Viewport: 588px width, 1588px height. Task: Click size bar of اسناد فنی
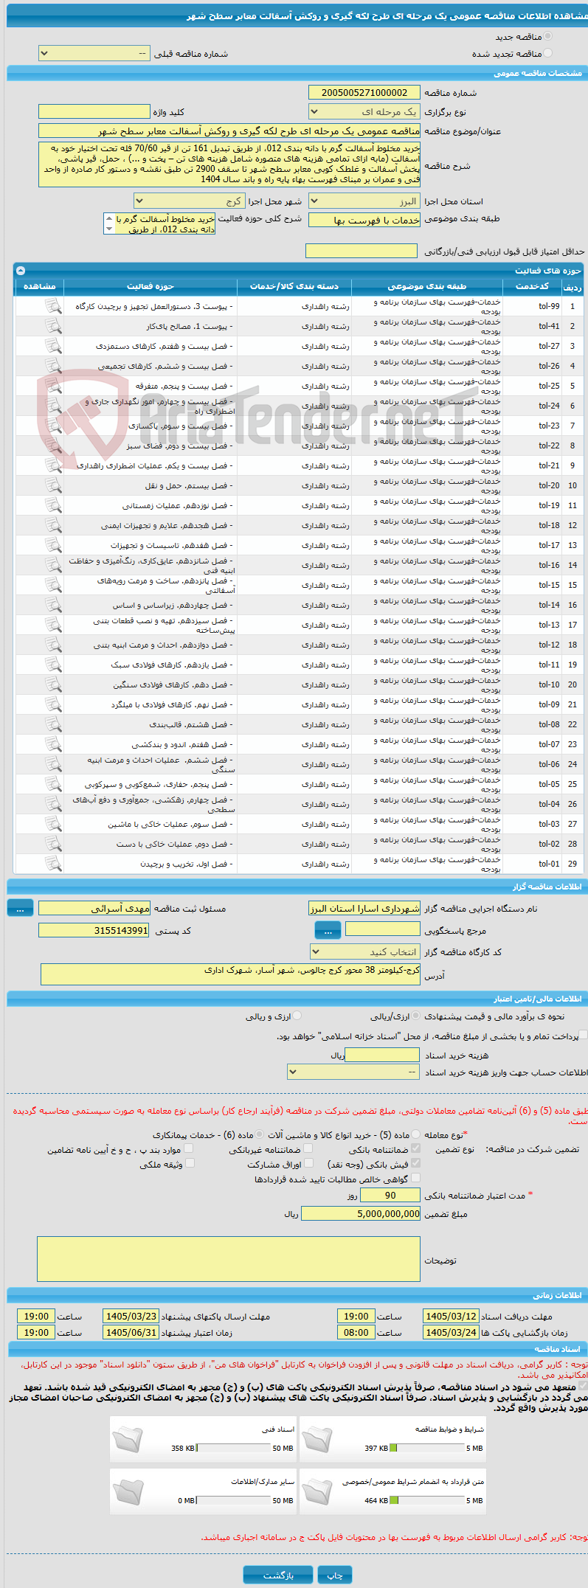(233, 1448)
